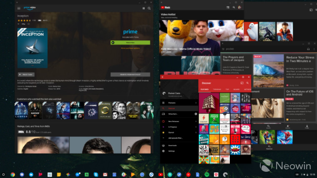Click the Pocket app headphones icon
This screenshot has width=317, height=178.
pos(308,49)
